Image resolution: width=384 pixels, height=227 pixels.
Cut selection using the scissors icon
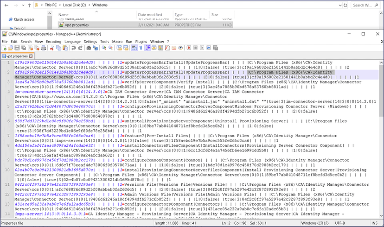pyautogui.click(x=52, y=48)
